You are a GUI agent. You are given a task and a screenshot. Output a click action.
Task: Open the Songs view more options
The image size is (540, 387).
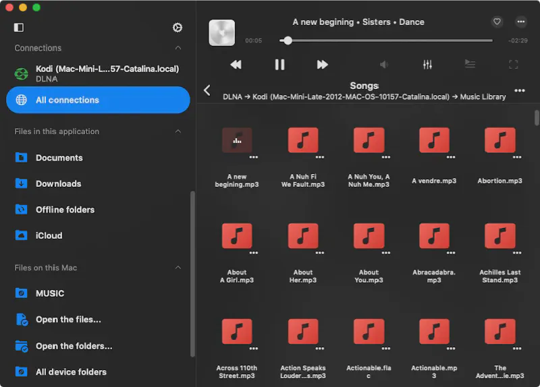pos(519,90)
